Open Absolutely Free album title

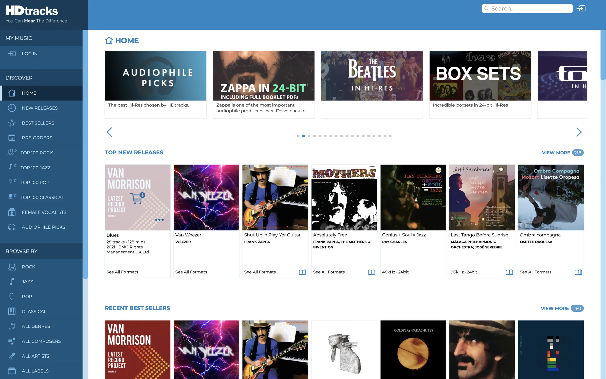tap(330, 235)
